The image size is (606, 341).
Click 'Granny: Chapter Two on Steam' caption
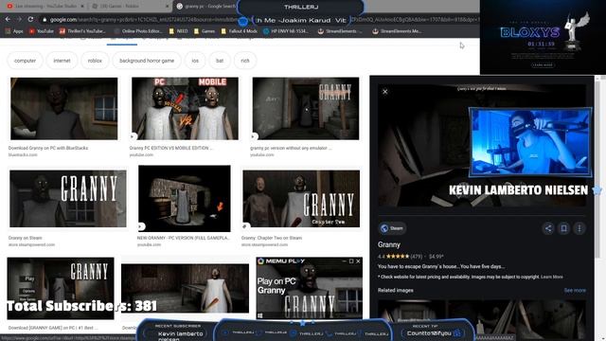[x=272, y=238]
